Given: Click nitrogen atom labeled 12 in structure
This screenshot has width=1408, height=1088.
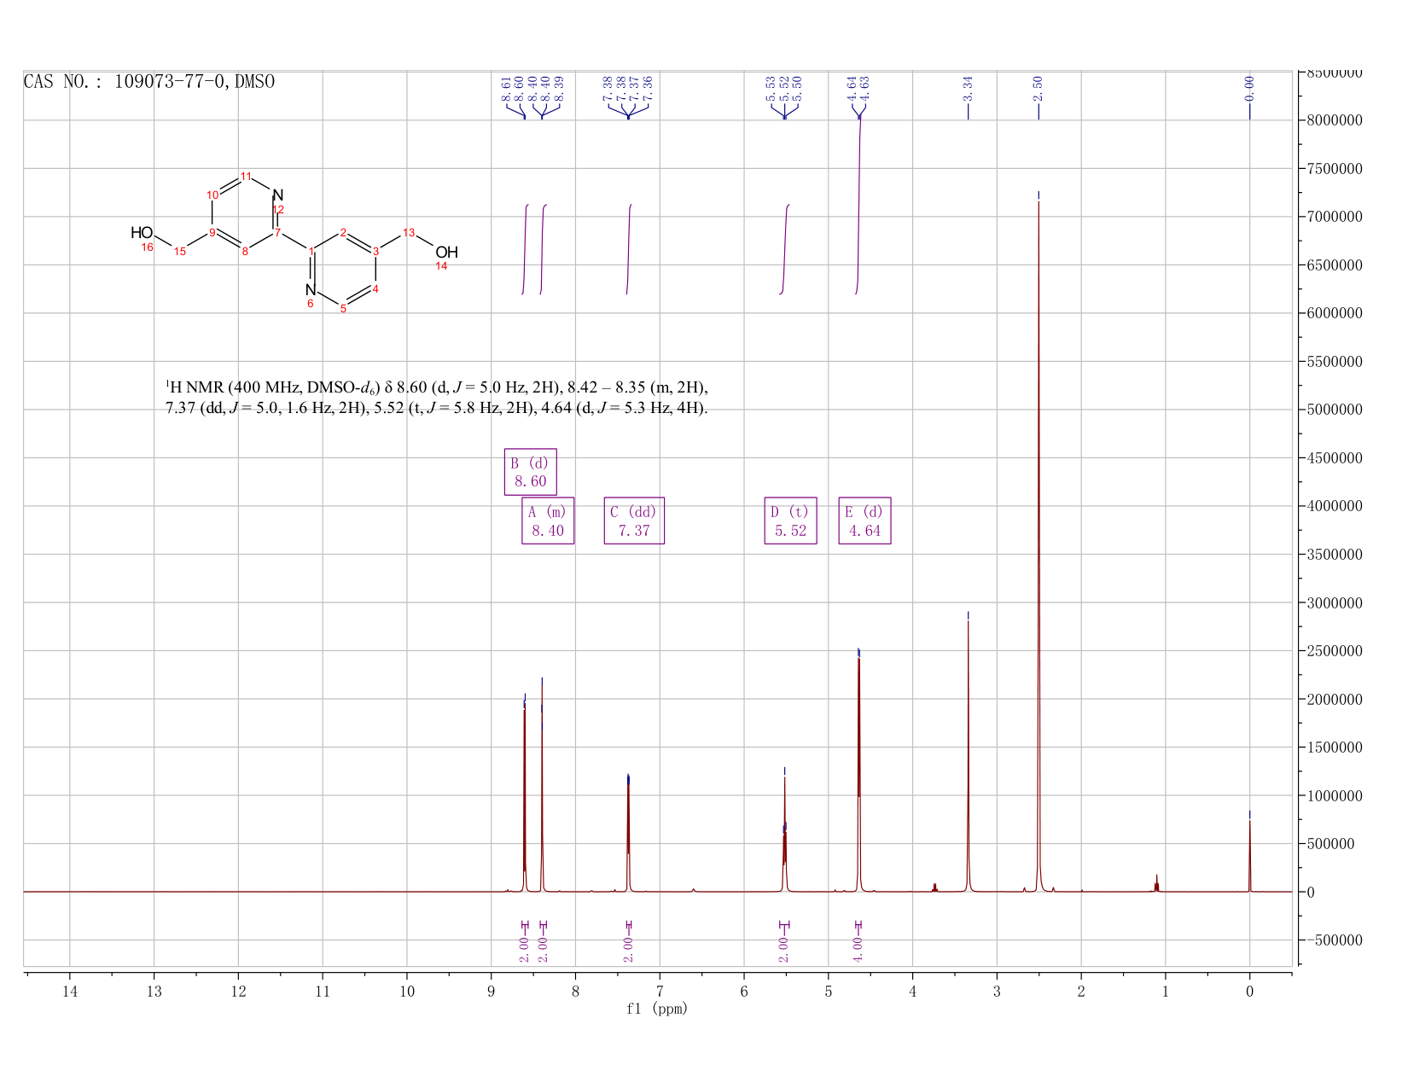Looking at the screenshot, I should click(x=277, y=195).
